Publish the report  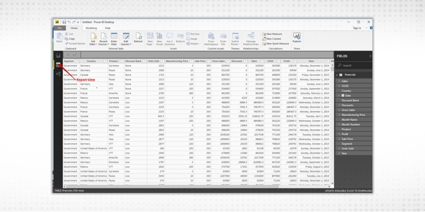click(297, 38)
